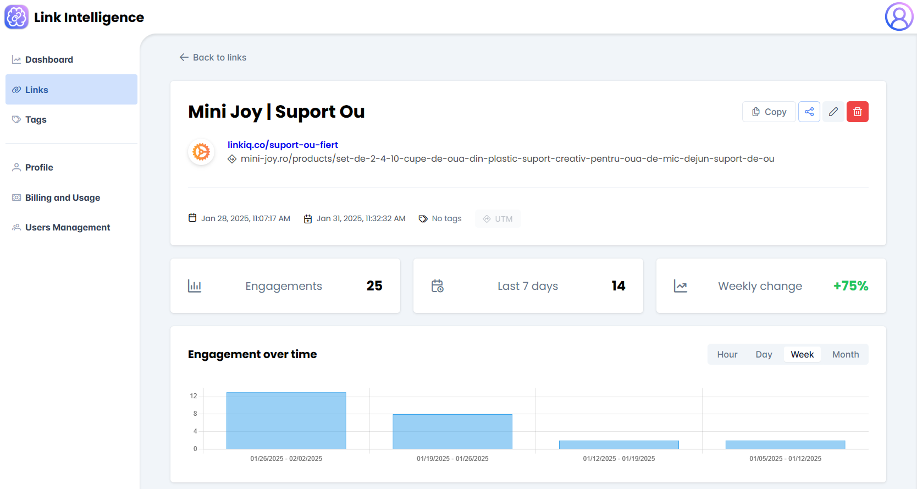Select the Week chart tab

pos(802,354)
